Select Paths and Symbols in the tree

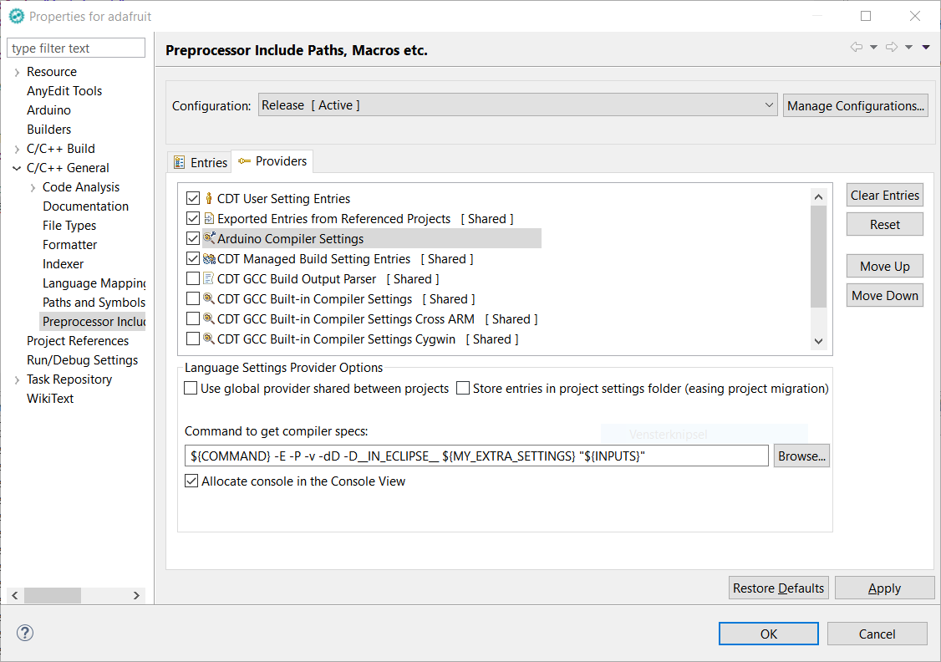(94, 303)
